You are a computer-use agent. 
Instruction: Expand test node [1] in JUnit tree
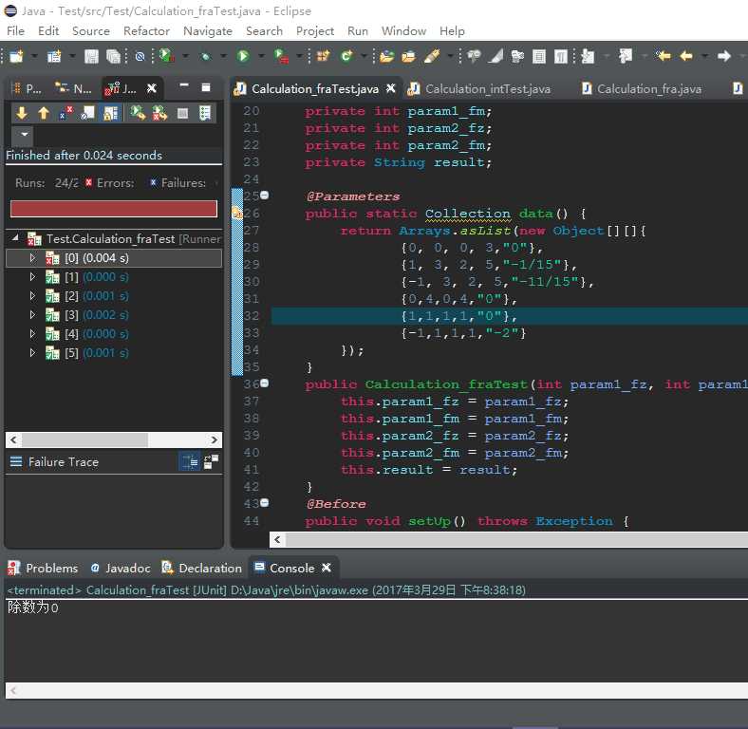[x=32, y=277]
